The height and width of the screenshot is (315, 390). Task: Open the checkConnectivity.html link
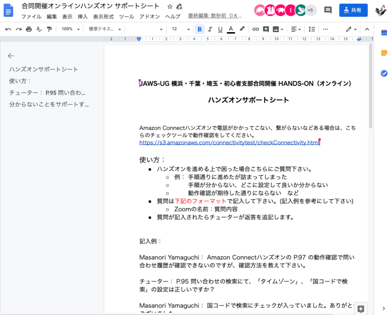[229, 143]
